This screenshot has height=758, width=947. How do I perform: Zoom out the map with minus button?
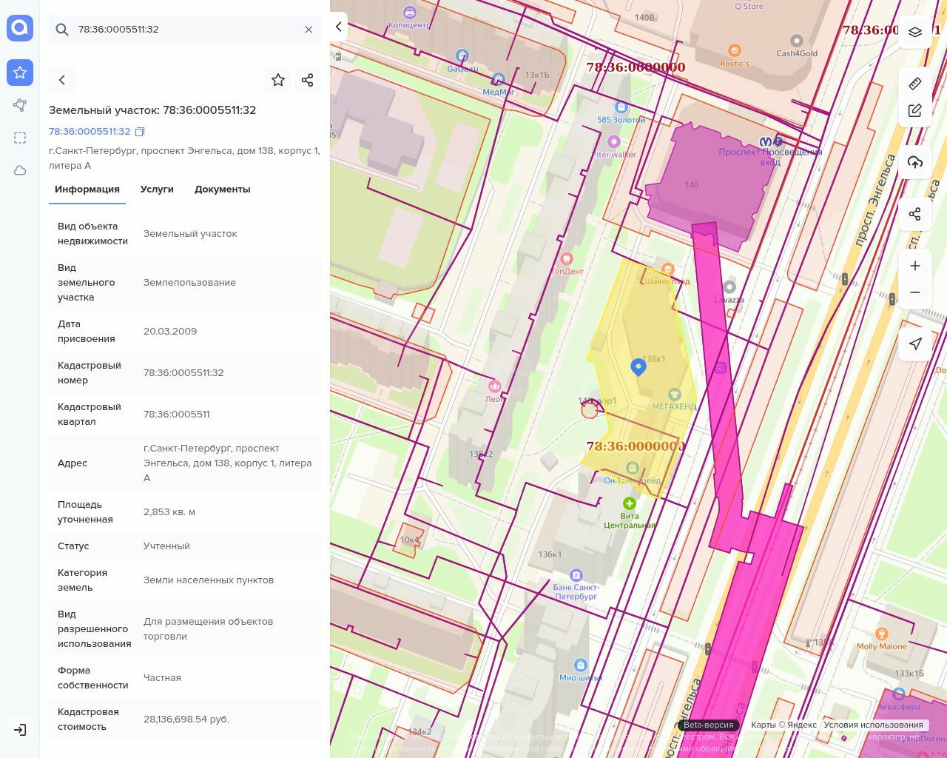(915, 292)
